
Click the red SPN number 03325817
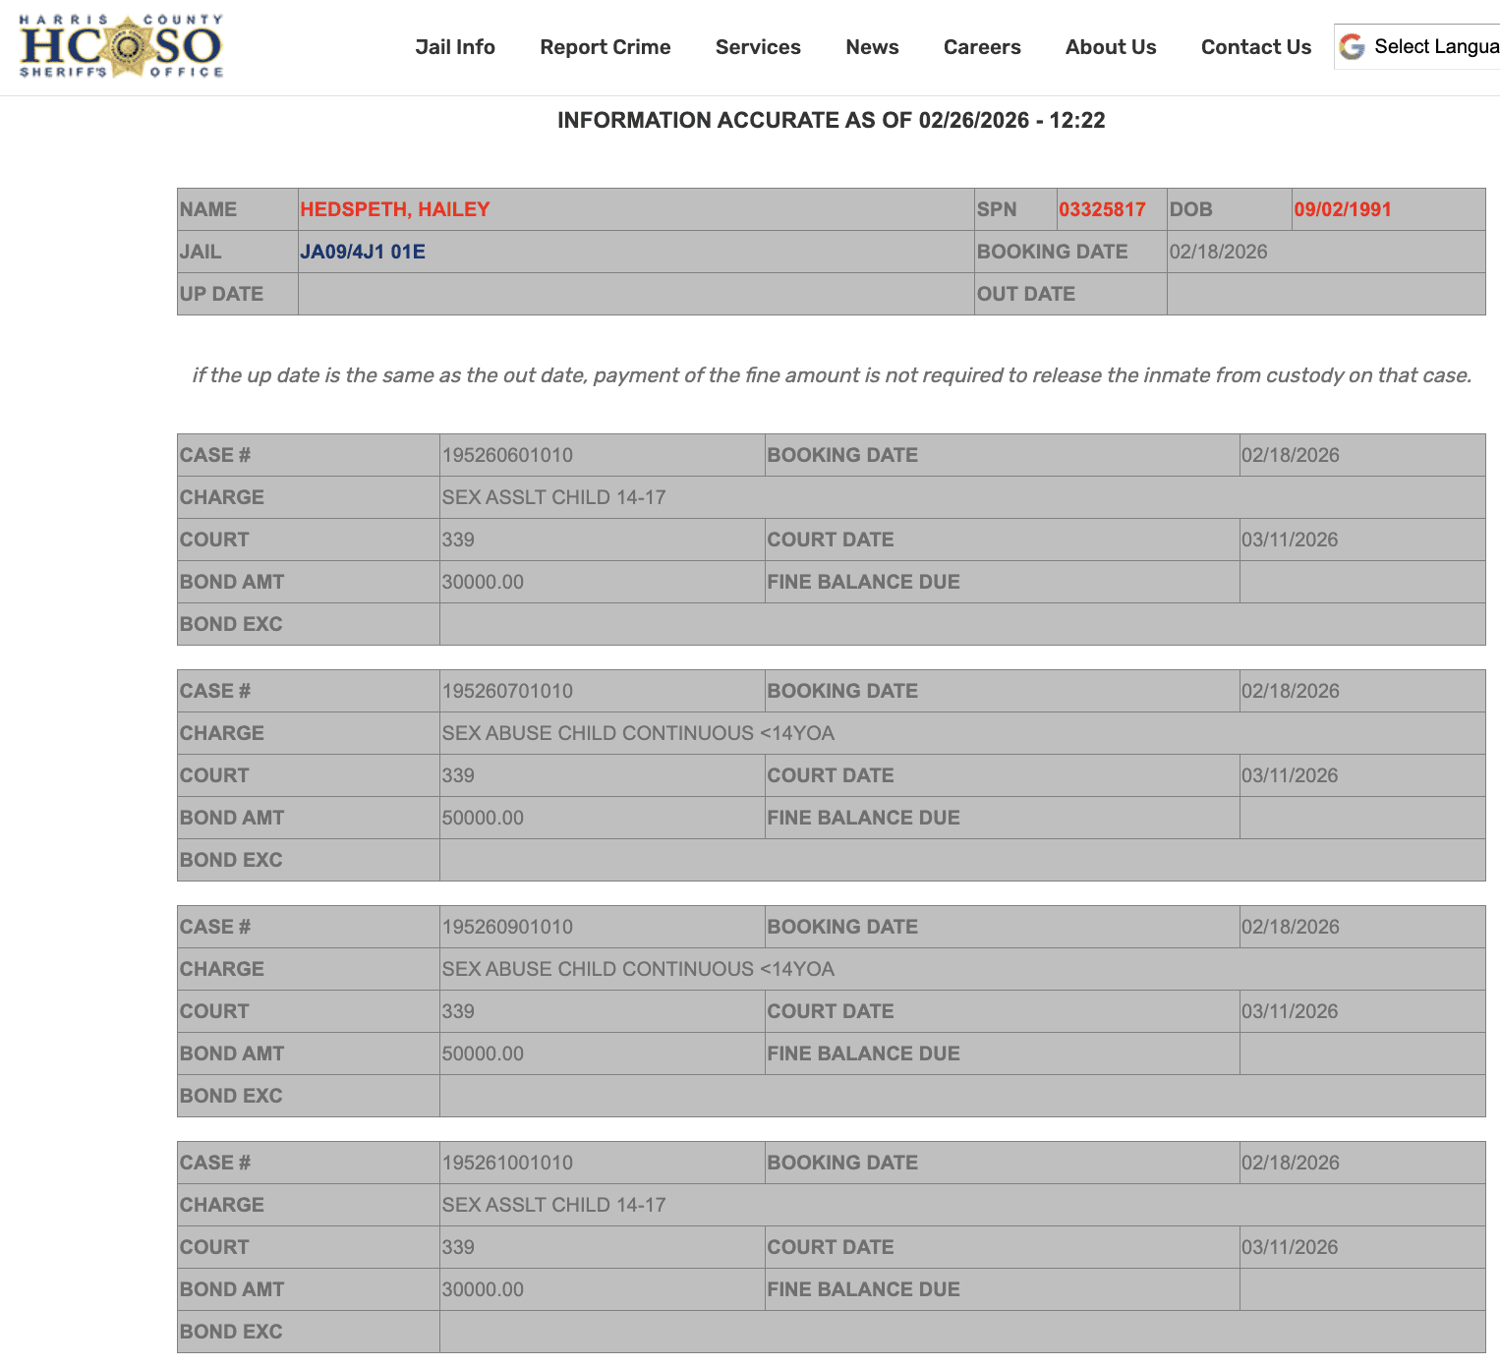click(x=1101, y=209)
